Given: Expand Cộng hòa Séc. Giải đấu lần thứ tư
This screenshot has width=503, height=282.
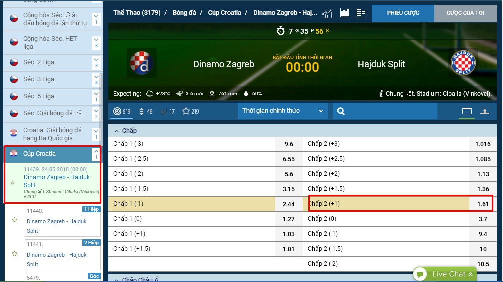Looking at the screenshot, I should [96, 19].
